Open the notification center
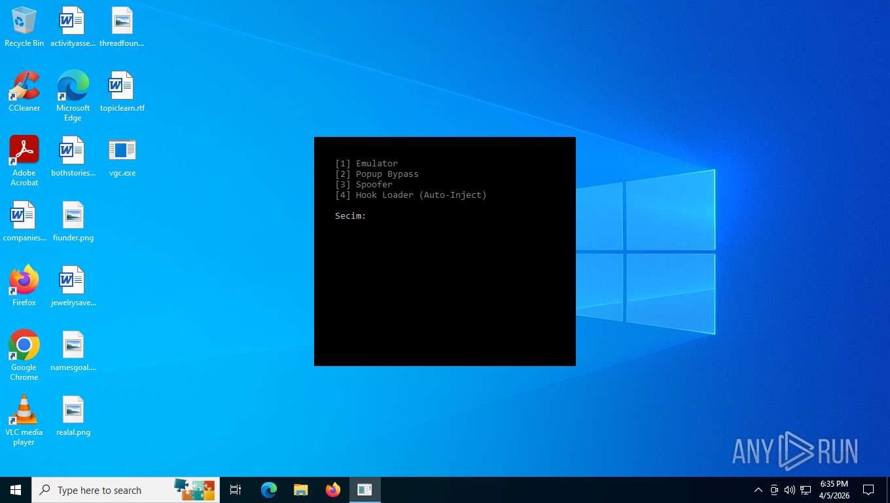This screenshot has width=890, height=503. pyautogui.click(x=868, y=490)
